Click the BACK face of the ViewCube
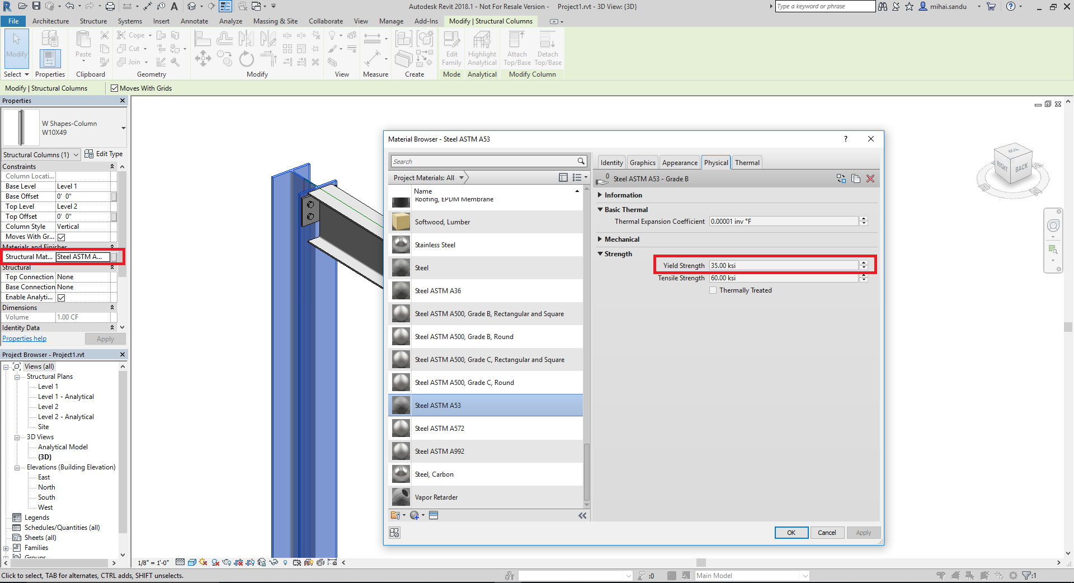The height and width of the screenshot is (583, 1074). (1022, 167)
